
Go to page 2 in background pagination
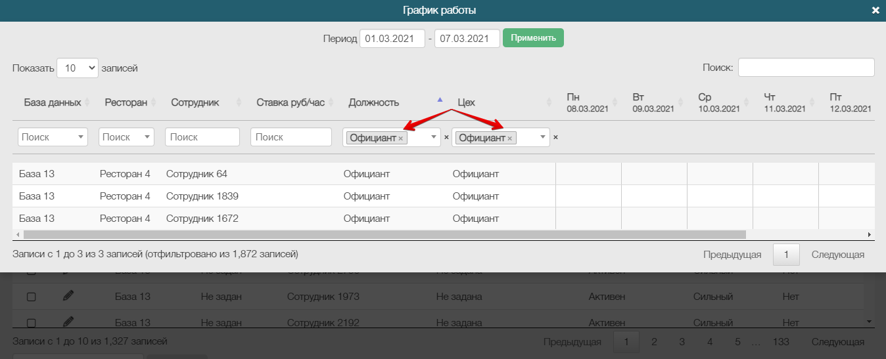tap(654, 341)
